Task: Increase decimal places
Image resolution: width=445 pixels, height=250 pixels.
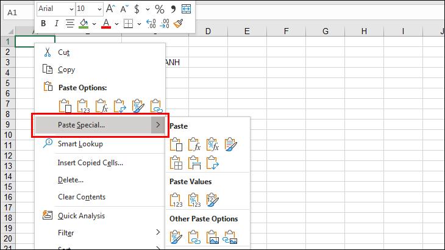Action: [151, 24]
